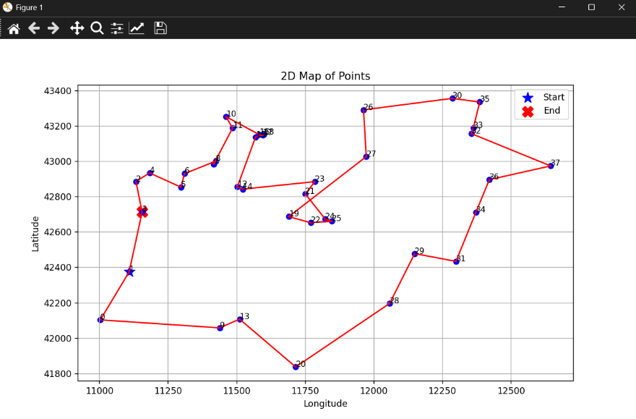Save the figure with the floppy disk icon
Screen dimensions: 636x419
(160, 28)
